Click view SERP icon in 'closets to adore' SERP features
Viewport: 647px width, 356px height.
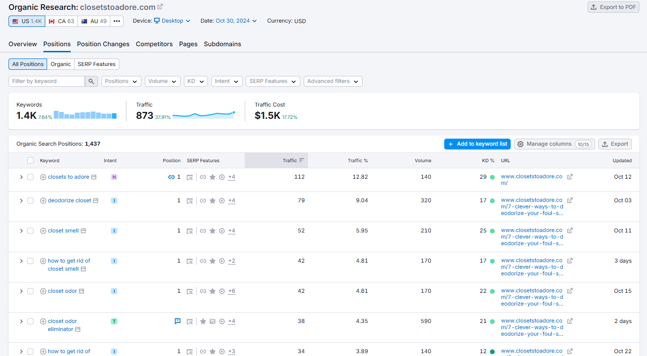[x=190, y=177]
